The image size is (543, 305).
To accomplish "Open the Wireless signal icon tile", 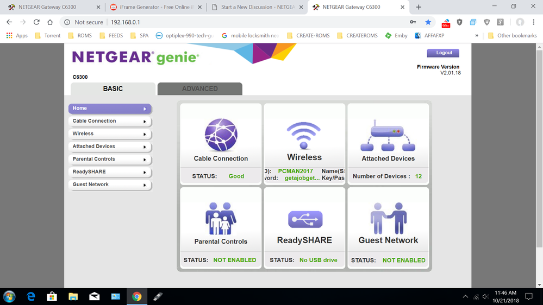I will point(304,136).
